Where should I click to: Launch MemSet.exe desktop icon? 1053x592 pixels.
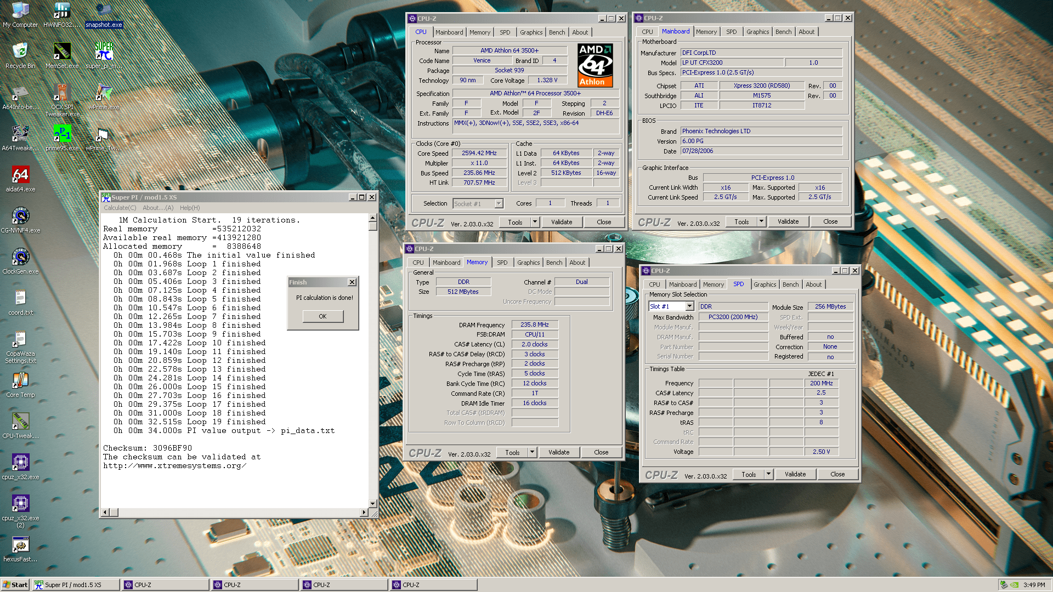click(x=62, y=55)
